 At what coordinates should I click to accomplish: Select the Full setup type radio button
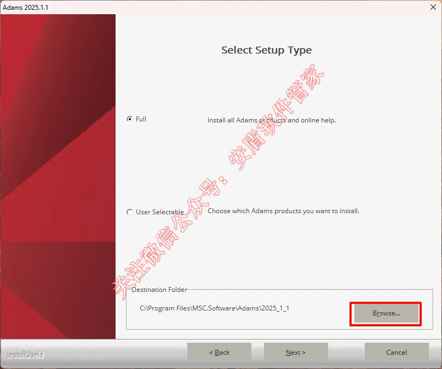click(129, 119)
